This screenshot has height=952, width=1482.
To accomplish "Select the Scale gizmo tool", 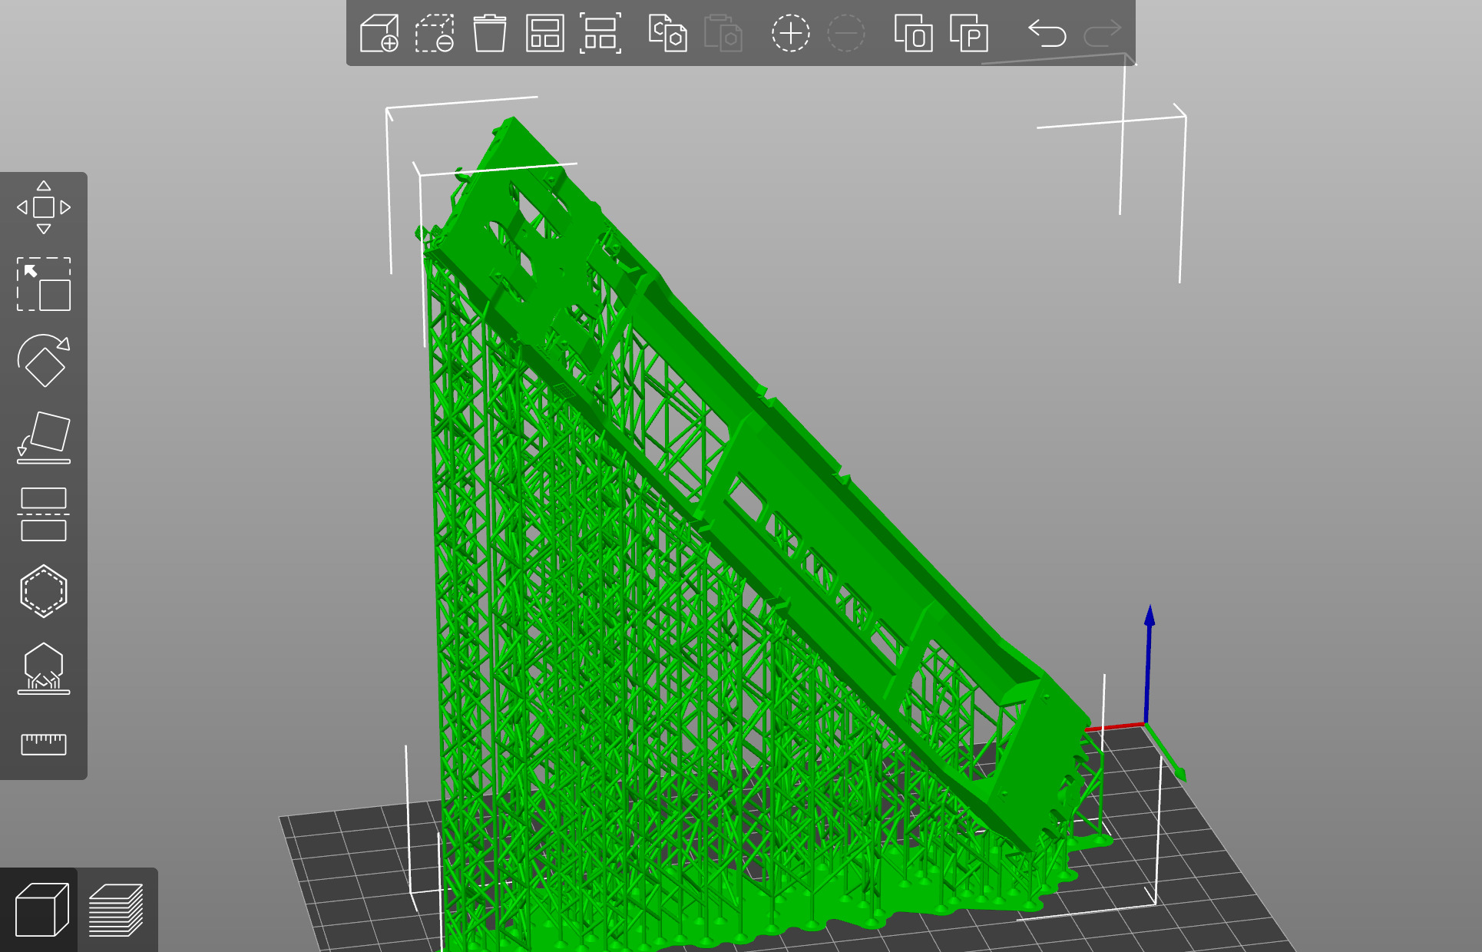I will click(x=44, y=284).
